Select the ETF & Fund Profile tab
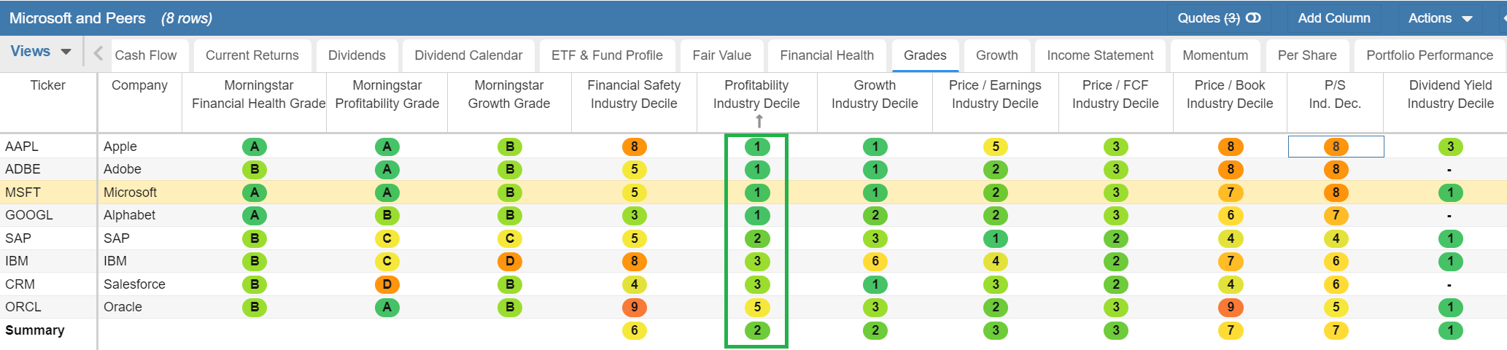This screenshot has height=350, width=1507. click(607, 55)
